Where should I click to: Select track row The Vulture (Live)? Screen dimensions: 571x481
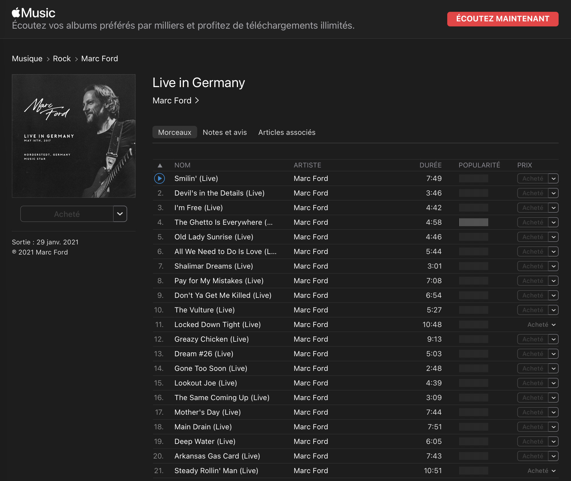[x=356, y=310]
